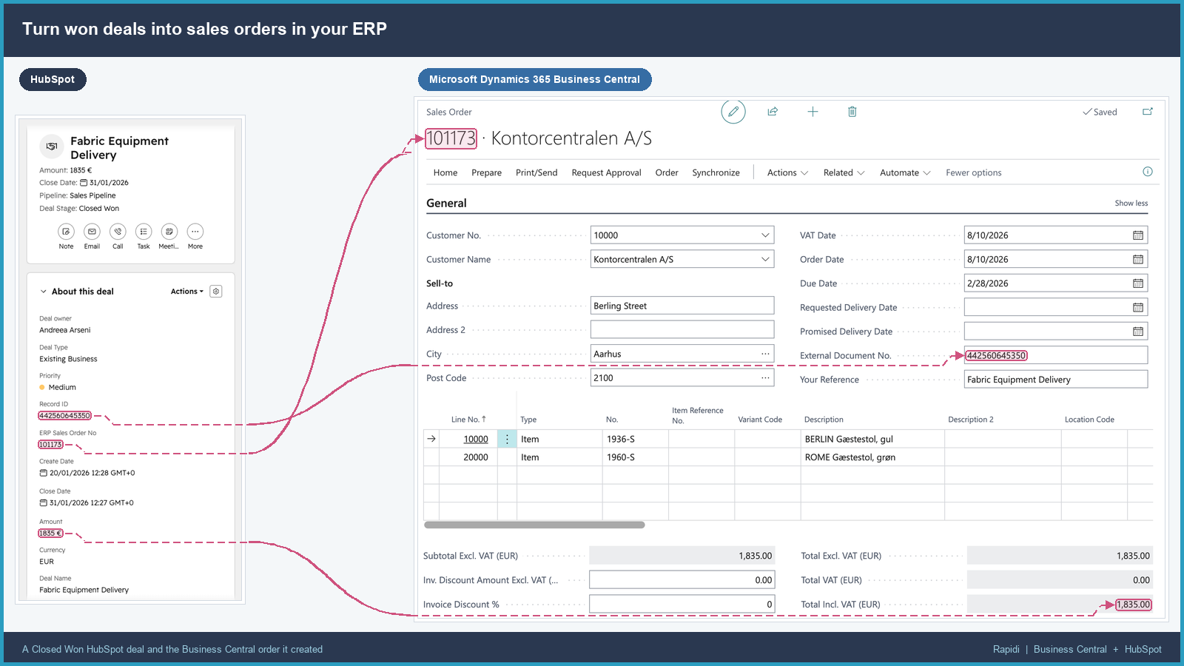Click the Task icon in HubSpot deal
This screenshot has width=1184, height=666.
pyautogui.click(x=144, y=232)
